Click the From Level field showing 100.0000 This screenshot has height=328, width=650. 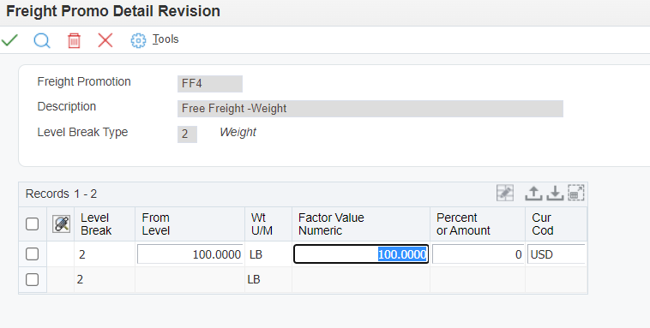coord(190,253)
